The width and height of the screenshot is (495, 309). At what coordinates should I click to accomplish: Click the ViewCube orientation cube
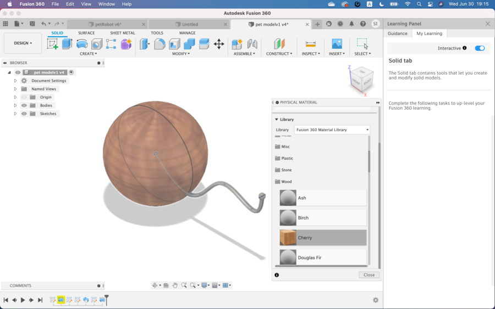click(x=362, y=78)
